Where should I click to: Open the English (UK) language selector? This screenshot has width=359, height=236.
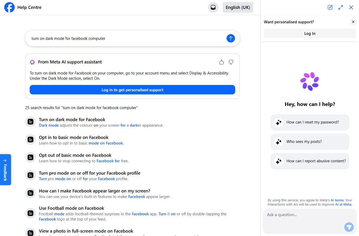238,7
